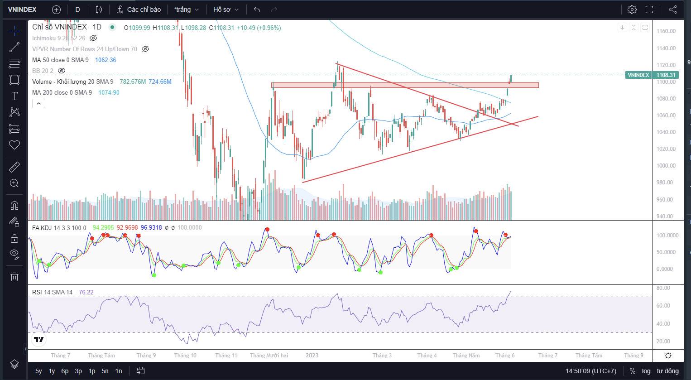Open the D interval selector
691x380 pixels.
(77, 10)
